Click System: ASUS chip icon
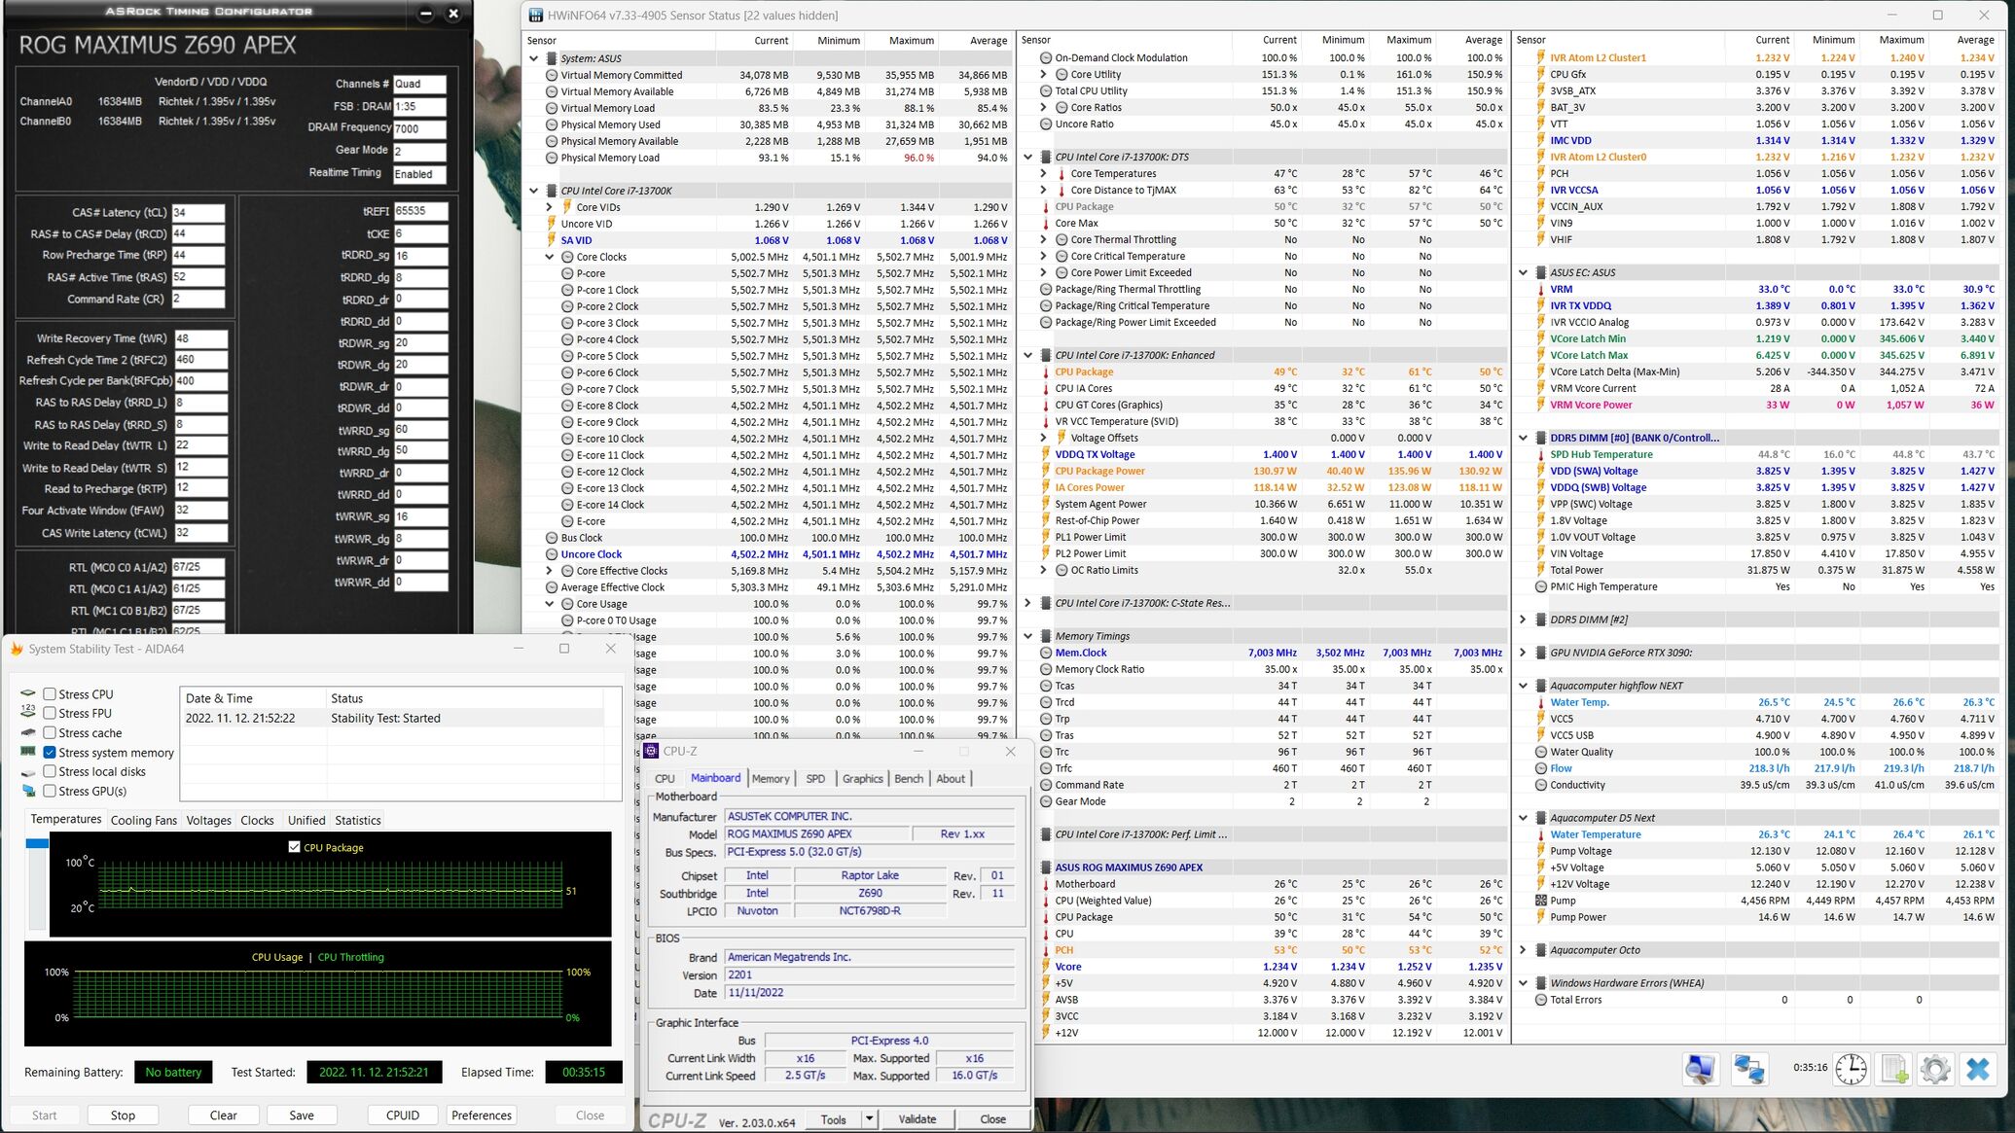Image resolution: width=2015 pixels, height=1133 pixels. pos(552,58)
